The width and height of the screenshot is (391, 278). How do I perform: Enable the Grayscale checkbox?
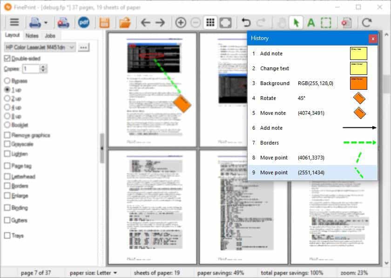pos(7,145)
